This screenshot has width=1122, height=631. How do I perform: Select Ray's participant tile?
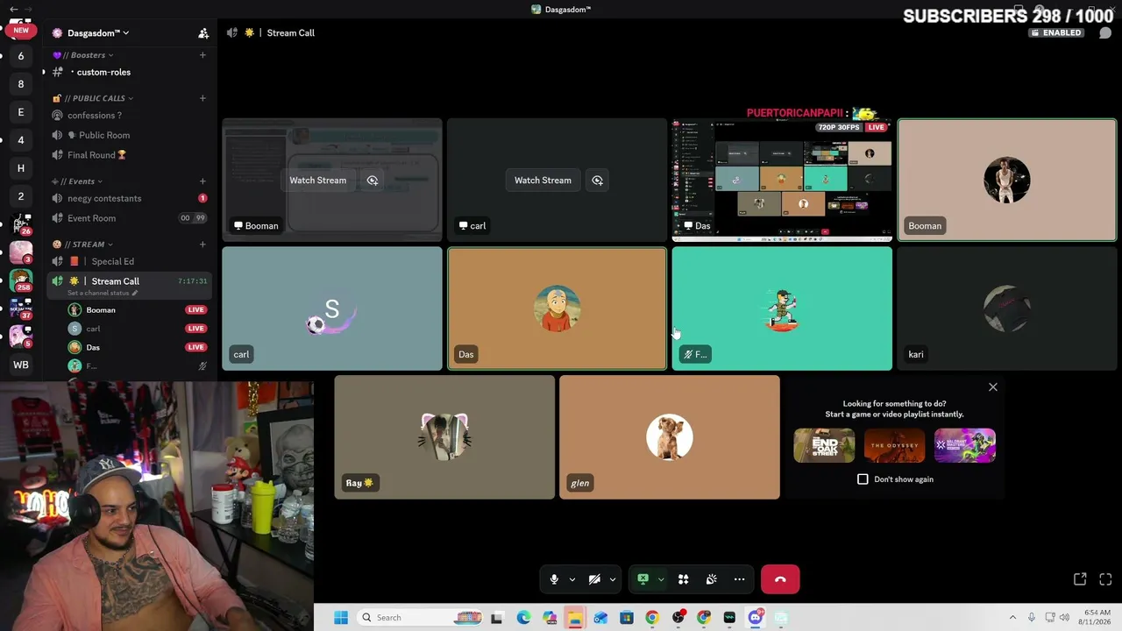pos(444,437)
